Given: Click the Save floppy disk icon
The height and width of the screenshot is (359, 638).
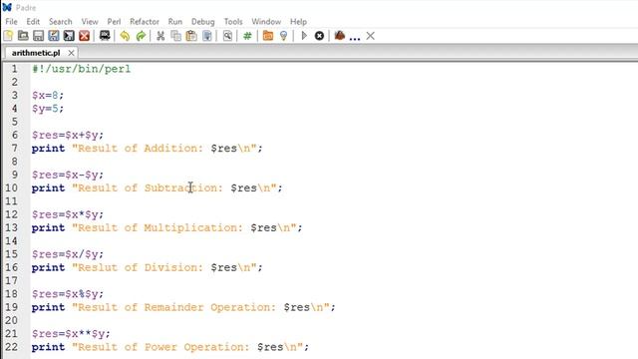Looking at the screenshot, I should pos(38,36).
